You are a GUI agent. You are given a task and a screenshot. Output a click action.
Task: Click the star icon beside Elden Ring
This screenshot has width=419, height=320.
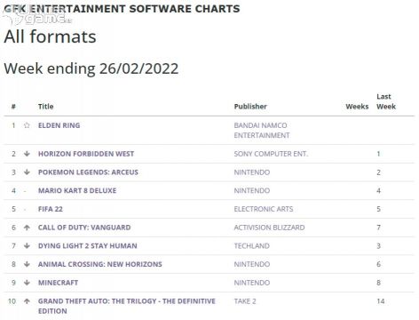(x=27, y=125)
